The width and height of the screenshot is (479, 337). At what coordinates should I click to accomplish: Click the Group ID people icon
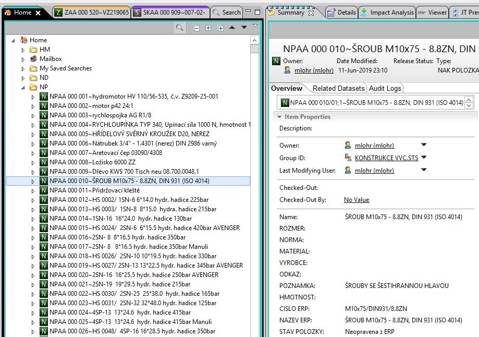click(348, 158)
